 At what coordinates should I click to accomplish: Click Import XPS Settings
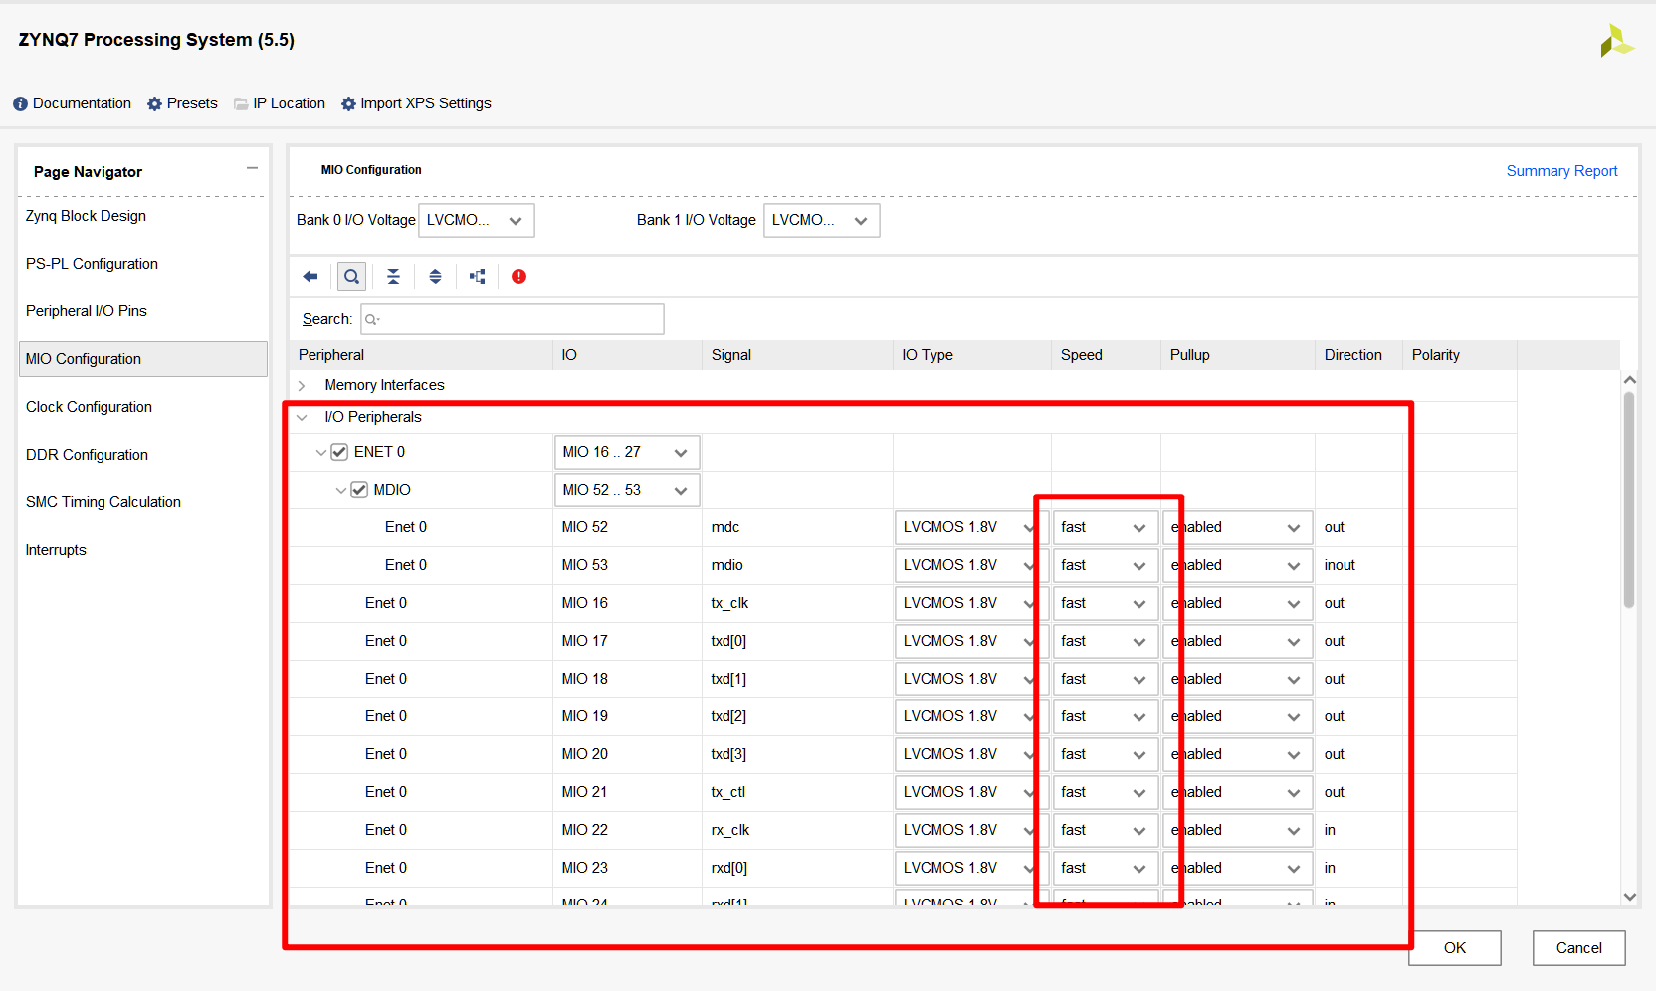(x=426, y=103)
